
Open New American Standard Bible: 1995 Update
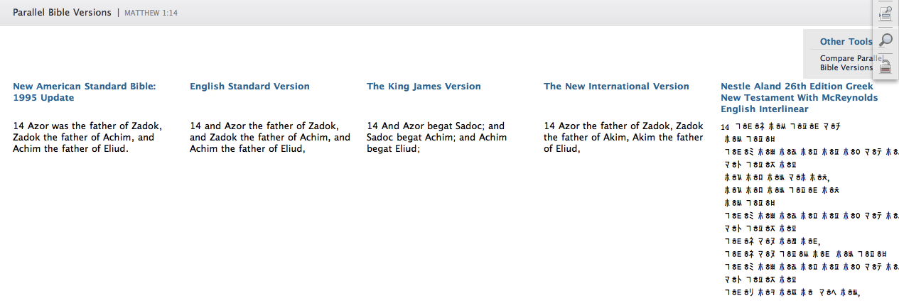pyautogui.click(x=84, y=92)
